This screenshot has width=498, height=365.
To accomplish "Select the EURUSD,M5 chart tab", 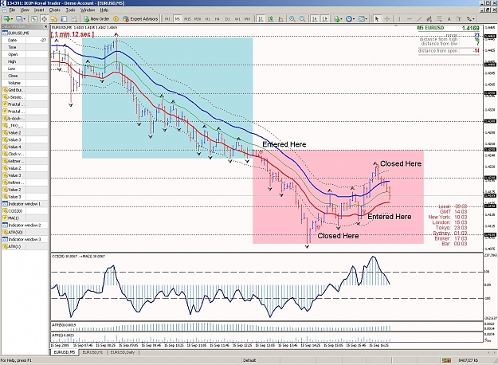I will click(65, 352).
